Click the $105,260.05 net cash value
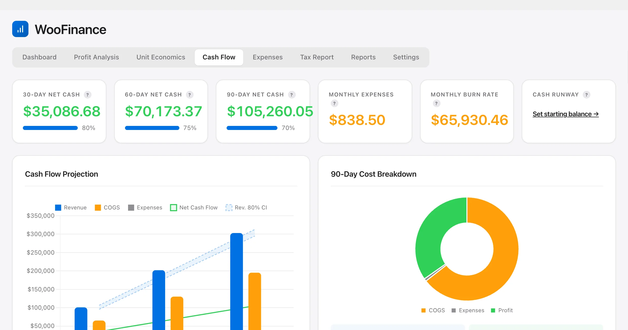628x330 pixels. tap(270, 111)
